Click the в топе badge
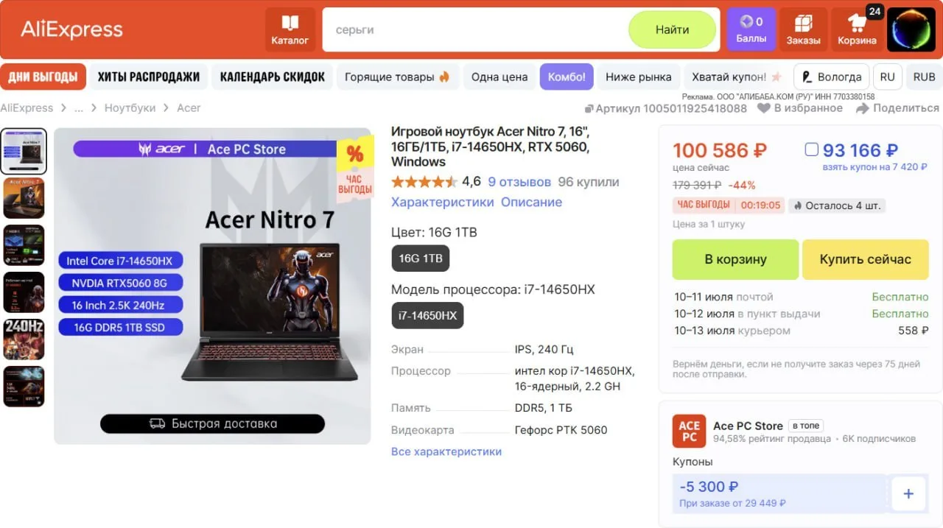 pos(805,426)
